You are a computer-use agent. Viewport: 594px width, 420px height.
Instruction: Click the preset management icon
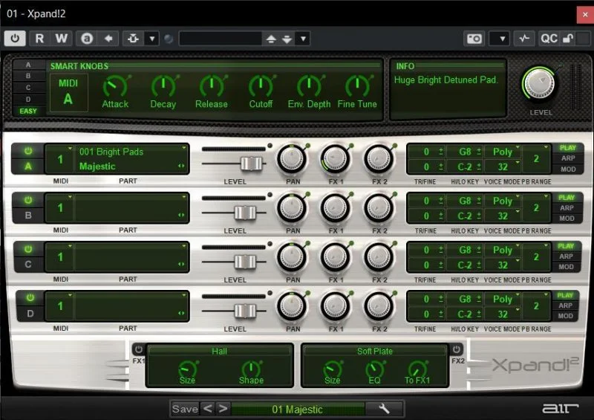[134, 39]
